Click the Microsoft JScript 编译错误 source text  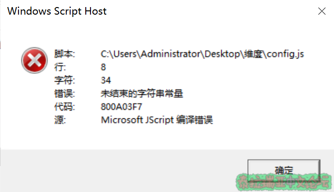pos(156,120)
